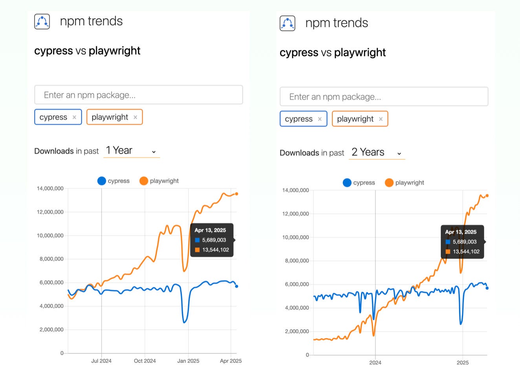Remove cypress tag in the right panel
520x379 pixels.
320,119
